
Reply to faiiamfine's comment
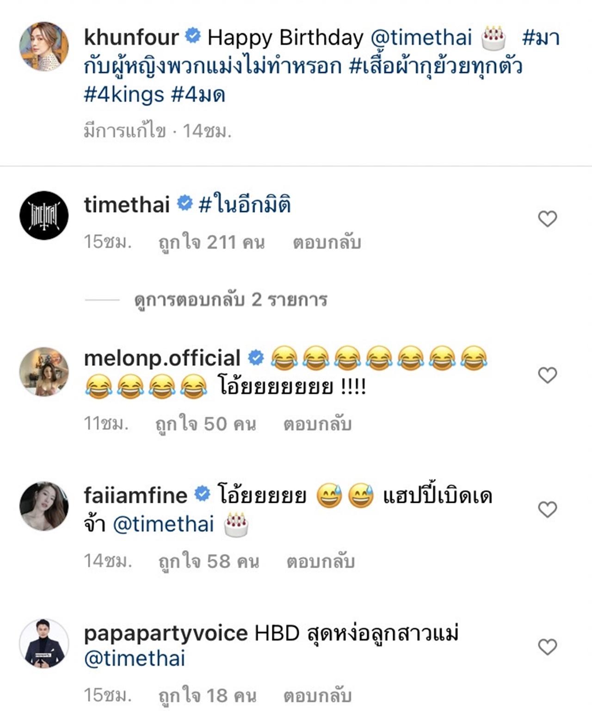tap(321, 561)
